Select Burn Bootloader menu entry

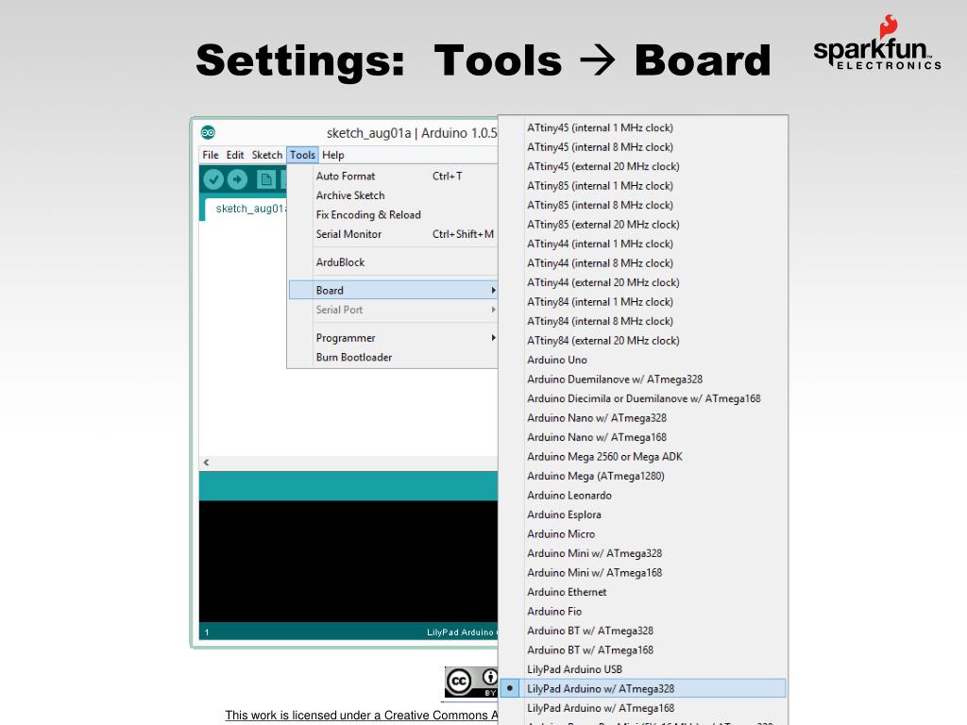(x=393, y=358)
